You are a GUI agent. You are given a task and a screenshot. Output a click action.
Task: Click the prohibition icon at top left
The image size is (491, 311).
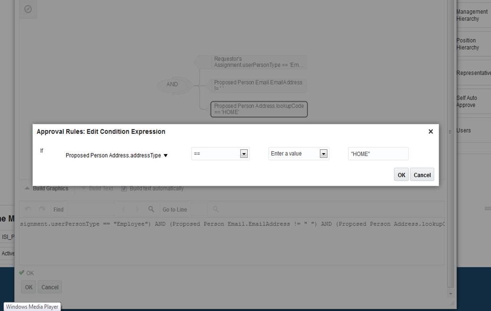(28, 9)
